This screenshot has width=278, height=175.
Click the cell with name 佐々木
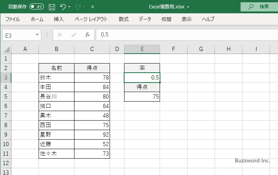click(57, 154)
